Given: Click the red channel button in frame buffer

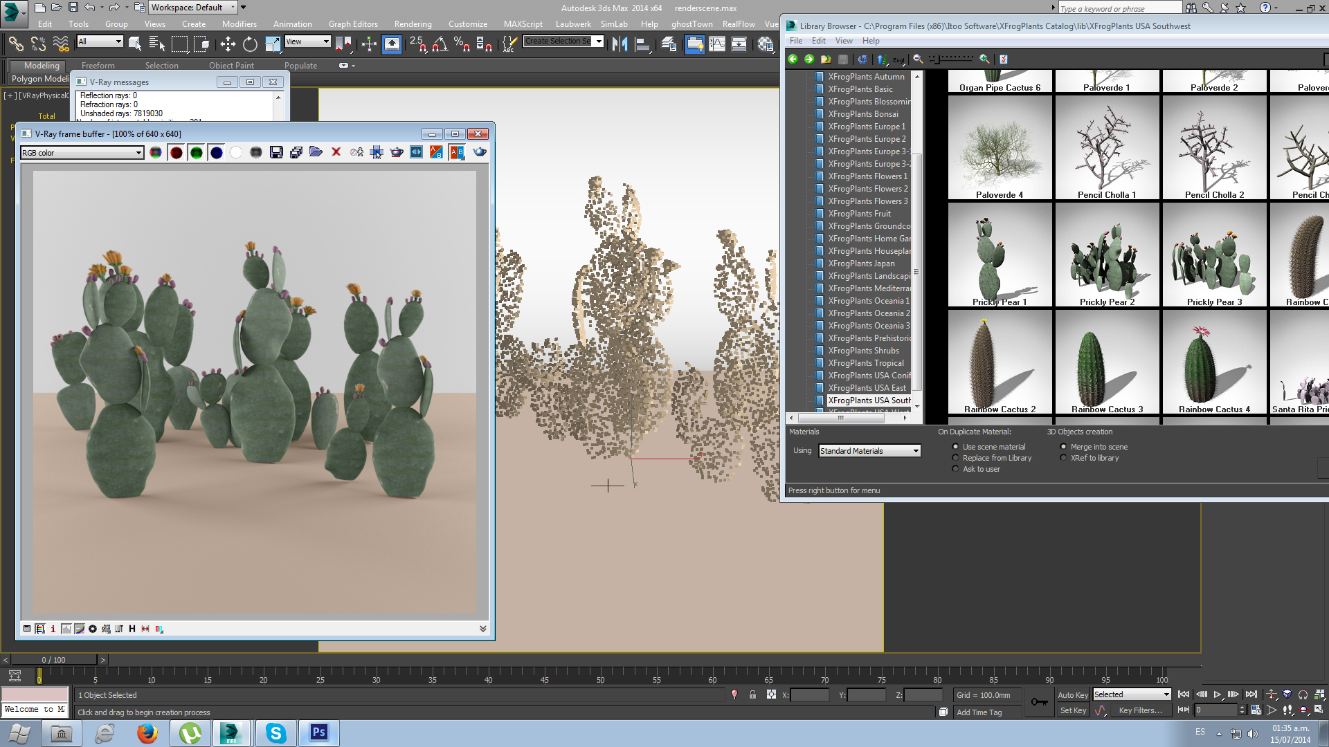Looking at the screenshot, I should click(177, 153).
